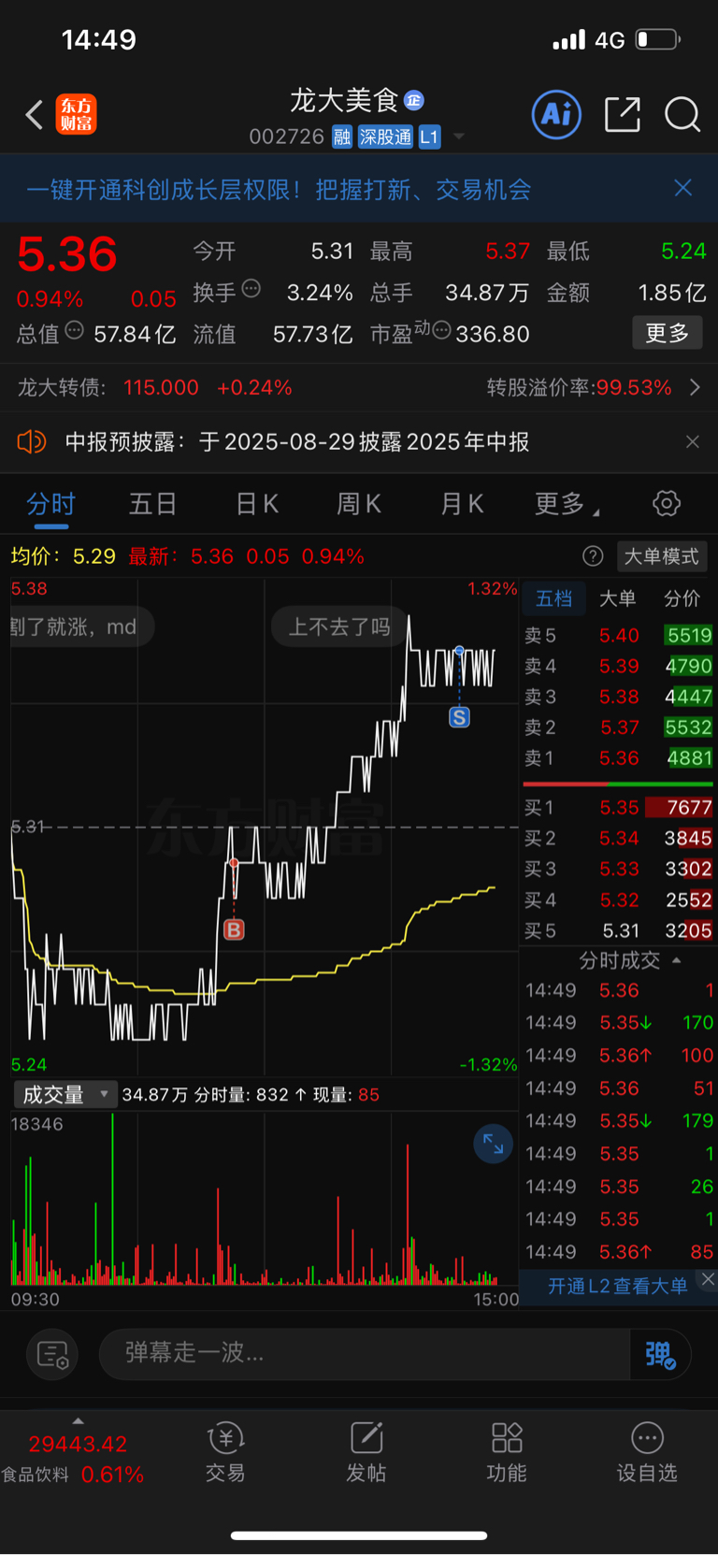Collapse the 分时成交 section arrow
This screenshot has height=1555, width=718.
pyautogui.click(x=677, y=960)
